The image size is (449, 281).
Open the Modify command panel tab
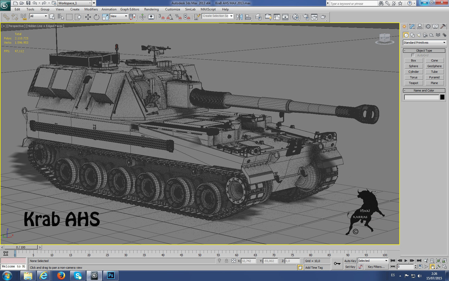click(x=412, y=26)
